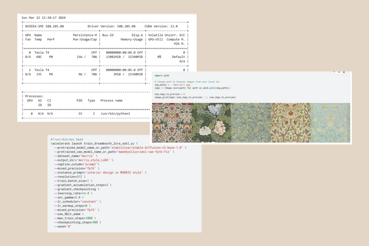The width and height of the screenshot is (369, 246).
Task: Click the 'change path to display images' comment
Action: pyautogui.click(x=187, y=82)
